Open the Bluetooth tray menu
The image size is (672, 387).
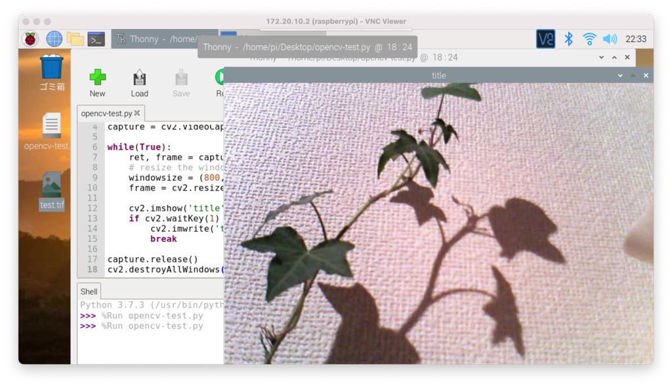pyautogui.click(x=568, y=39)
